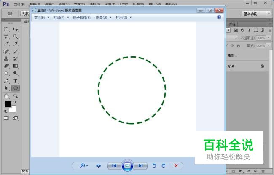Open the ellipse tool preset picker
Screen dimensions: 274x175
click(x=11, y=13)
